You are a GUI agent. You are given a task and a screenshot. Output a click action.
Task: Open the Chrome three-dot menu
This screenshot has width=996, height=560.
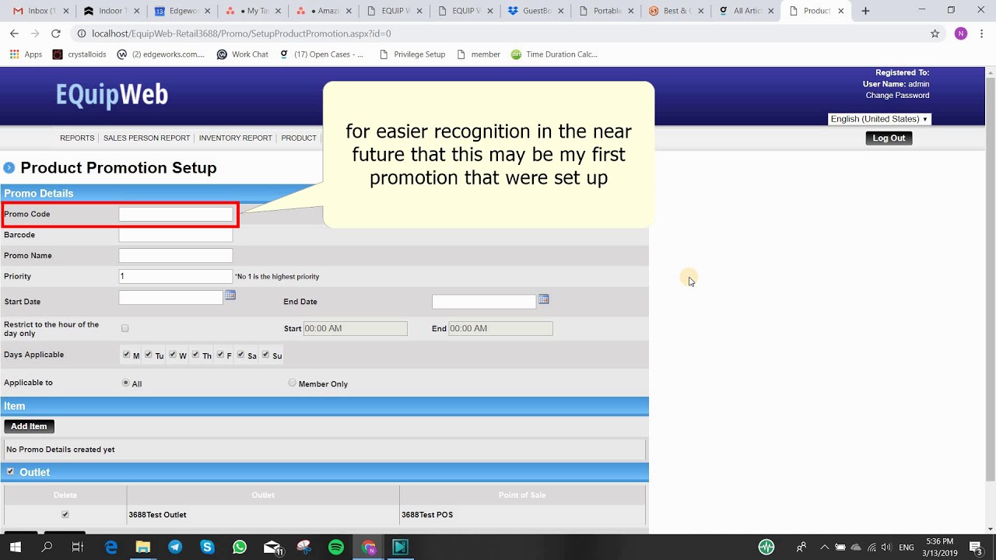(982, 33)
